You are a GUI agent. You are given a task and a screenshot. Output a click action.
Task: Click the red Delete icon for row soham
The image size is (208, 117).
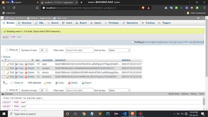26,72
